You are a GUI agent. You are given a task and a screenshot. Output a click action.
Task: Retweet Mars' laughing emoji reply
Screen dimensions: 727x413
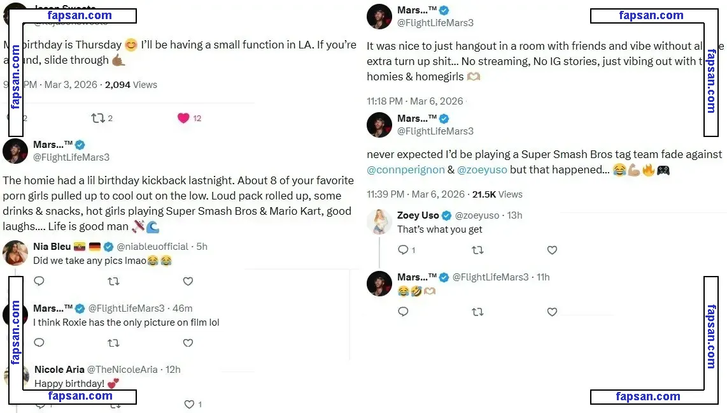coord(477,312)
